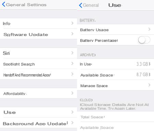Tap the Battery Usage chevron
The image size is (154, 131).
point(149,29)
